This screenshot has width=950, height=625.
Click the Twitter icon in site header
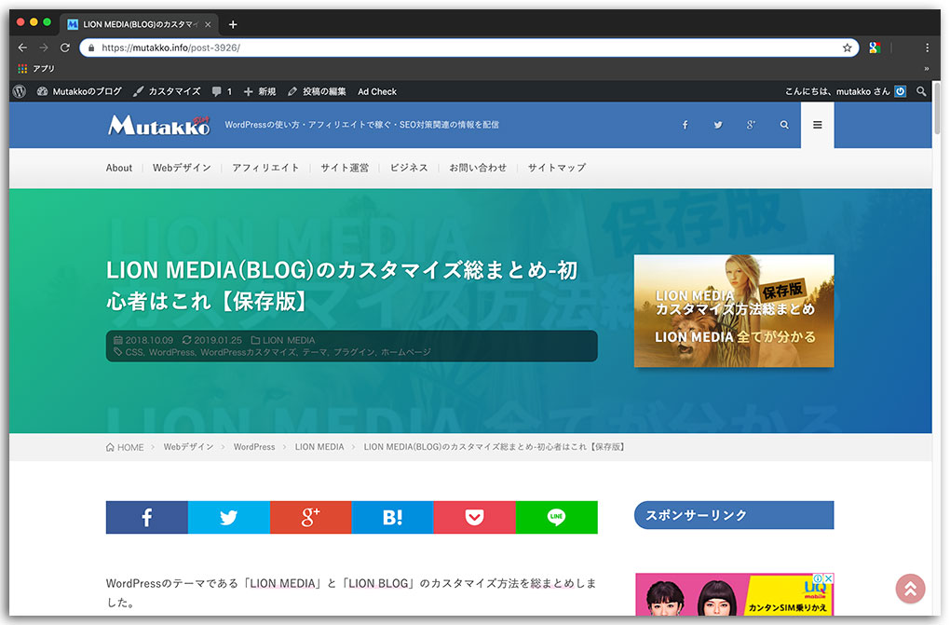tap(718, 125)
